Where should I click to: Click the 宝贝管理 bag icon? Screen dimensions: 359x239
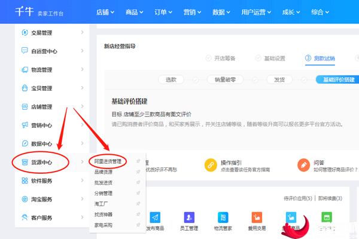(x=25, y=88)
